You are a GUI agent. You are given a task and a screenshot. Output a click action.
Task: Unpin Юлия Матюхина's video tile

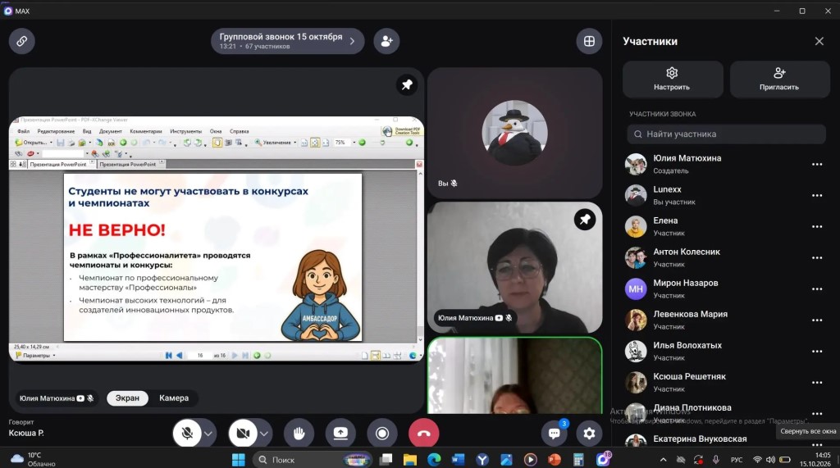pos(584,219)
